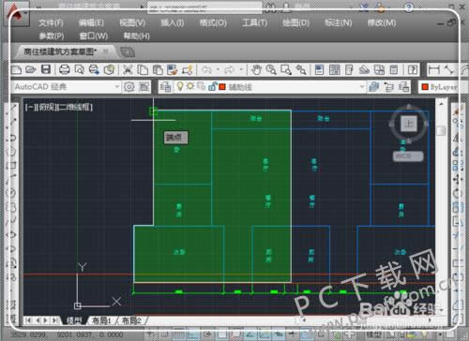Open the 格式(O) menu

213,22
